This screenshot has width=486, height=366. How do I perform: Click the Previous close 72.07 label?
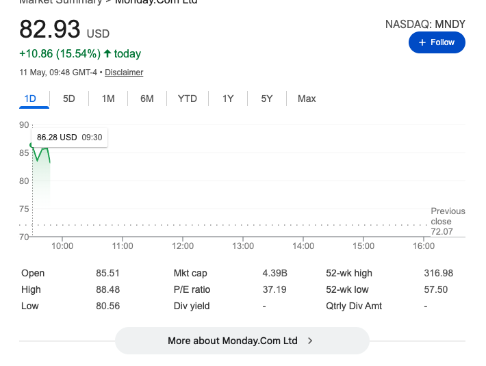448,222
